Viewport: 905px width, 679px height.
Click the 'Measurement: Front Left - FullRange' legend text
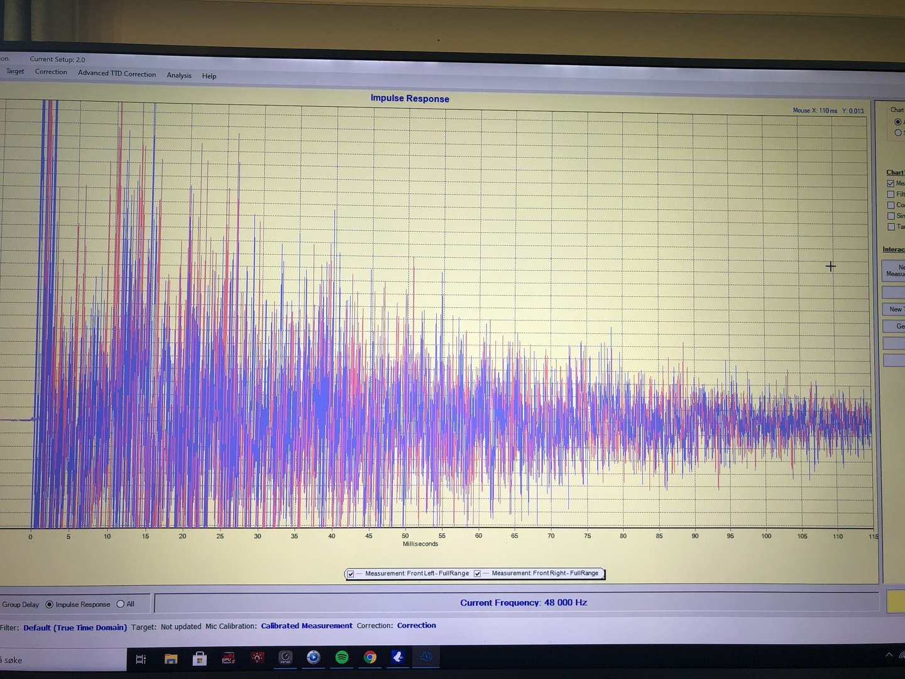point(417,573)
